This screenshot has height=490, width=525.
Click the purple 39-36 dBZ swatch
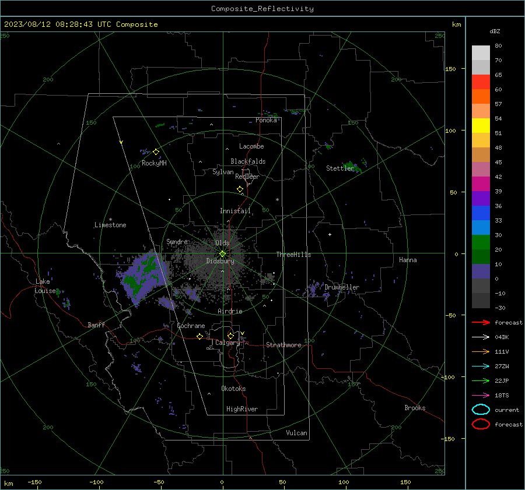tap(481, 198)
